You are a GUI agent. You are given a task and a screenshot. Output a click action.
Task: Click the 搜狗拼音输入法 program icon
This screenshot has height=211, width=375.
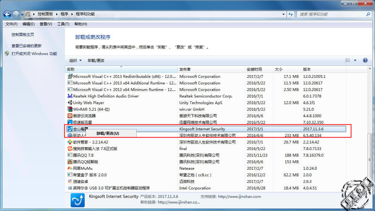(70, 148)
